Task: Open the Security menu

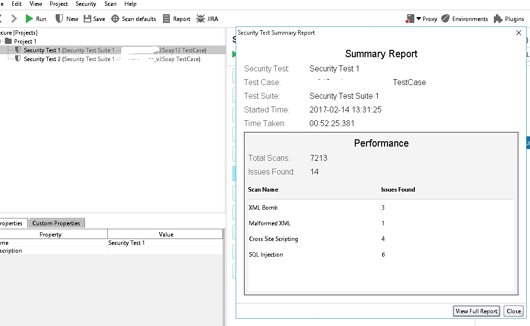Action: tap(85, 4)
